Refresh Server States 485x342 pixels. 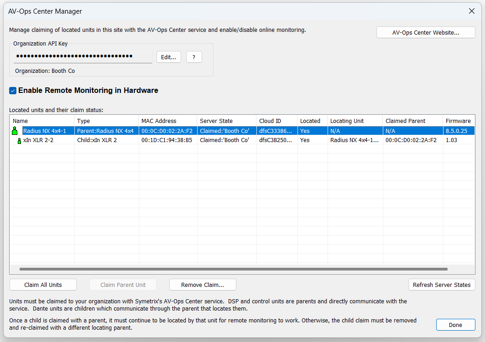tap(442, 285)
